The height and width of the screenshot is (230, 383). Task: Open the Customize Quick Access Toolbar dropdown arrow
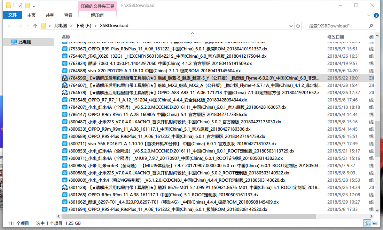tap(34, 6)
